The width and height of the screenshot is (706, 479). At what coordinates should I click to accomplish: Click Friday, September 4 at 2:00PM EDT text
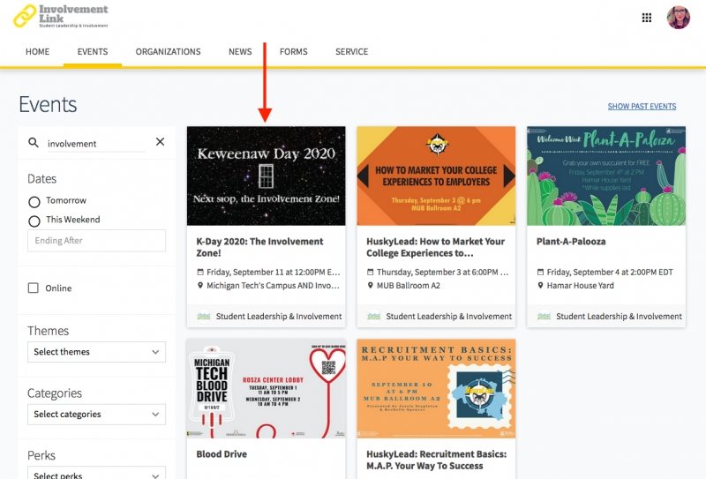(610, 272)
